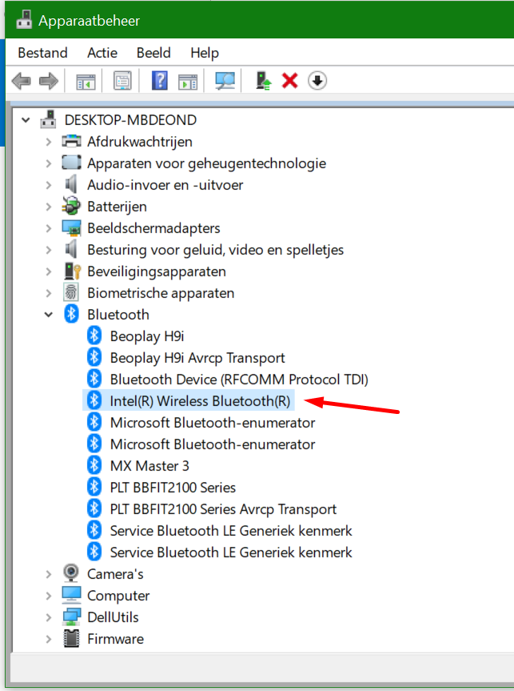The image size is (514, 691).
Task: Toggle the action pane toolbar icon
Action: (x=188, y=82)
